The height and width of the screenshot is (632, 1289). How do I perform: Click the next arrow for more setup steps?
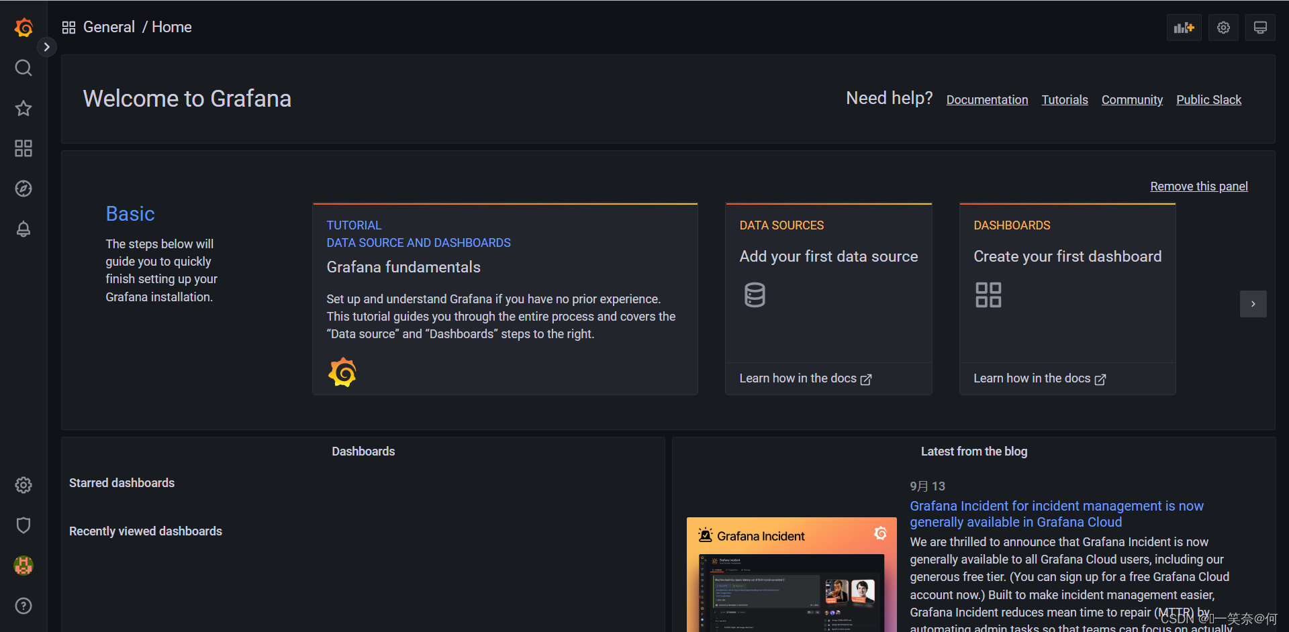pyautogui.click(x=1253, y=304)
